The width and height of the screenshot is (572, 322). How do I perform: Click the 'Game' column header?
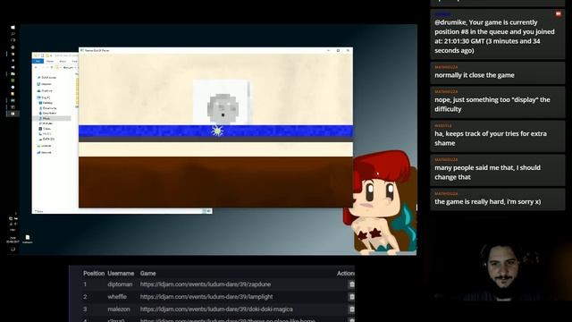(147, 274)
